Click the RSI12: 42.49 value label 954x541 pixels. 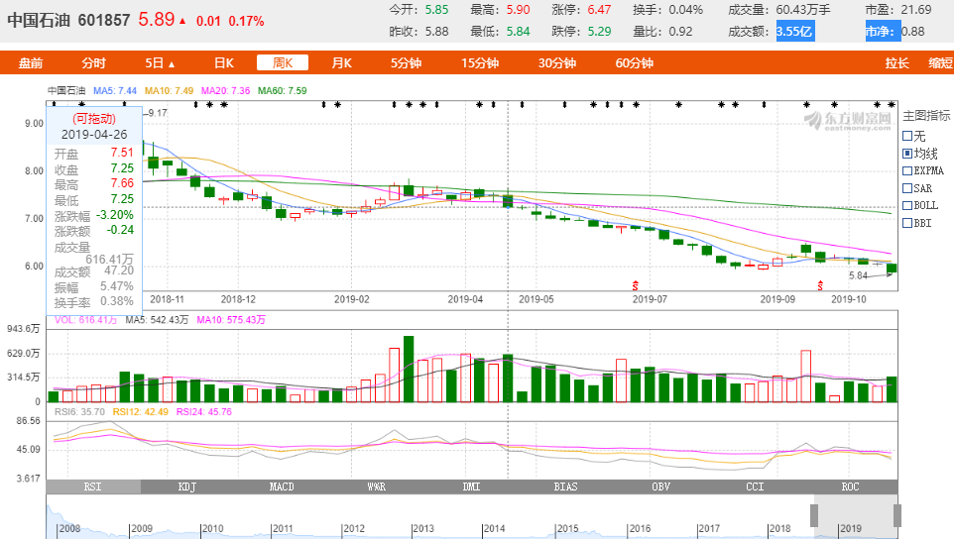(x=141, y=411)
